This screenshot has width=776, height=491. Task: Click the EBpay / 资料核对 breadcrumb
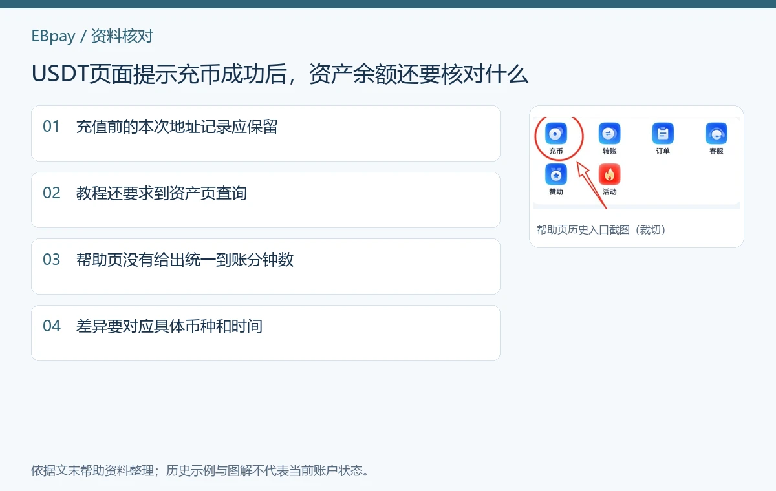coord(92,36)
